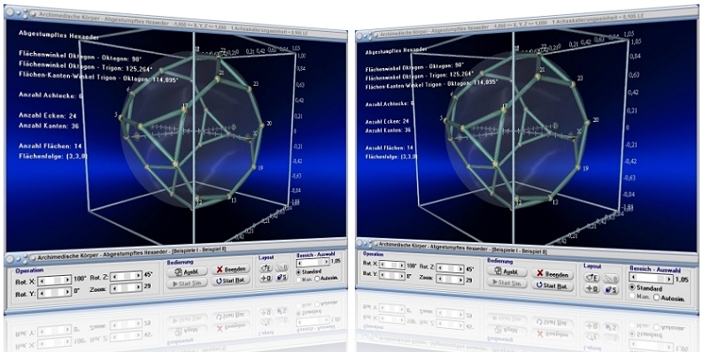
Task: Decrease Rot. Z with left arrow, right window
Action: point(439,268)
